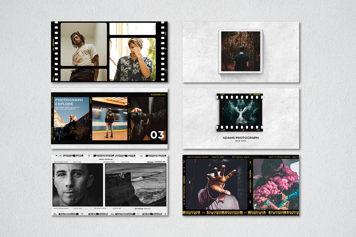Open the man in forest polaroid photo

241,51
